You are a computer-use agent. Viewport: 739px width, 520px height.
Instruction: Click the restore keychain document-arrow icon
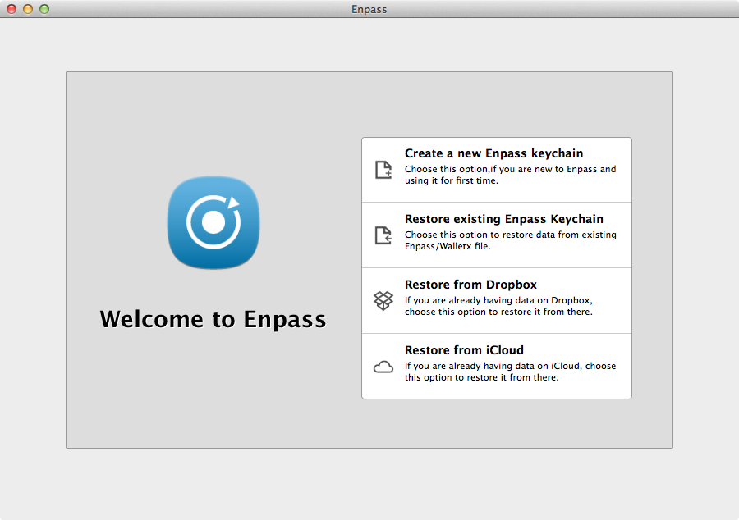coord(383,235)
